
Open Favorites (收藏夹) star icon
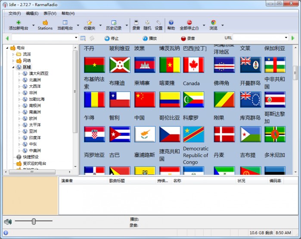point(90,22)
